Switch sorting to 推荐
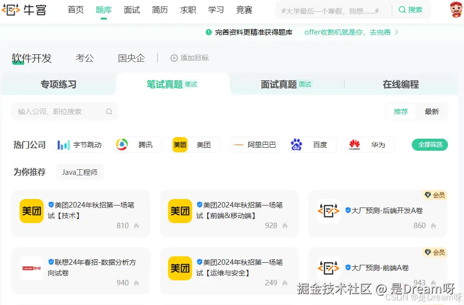Screen dimensions: 464x305 point(401,112)
